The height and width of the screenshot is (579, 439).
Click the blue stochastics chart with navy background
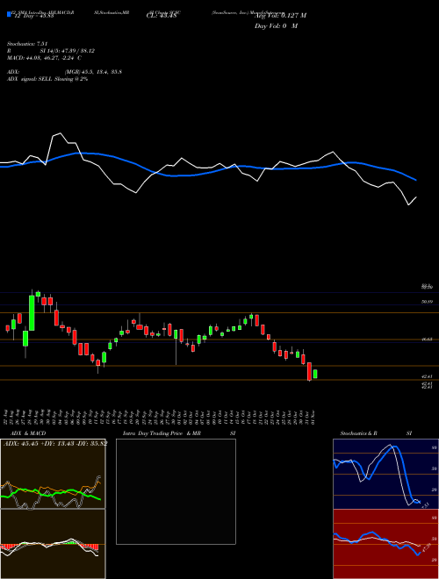point(385,474)
